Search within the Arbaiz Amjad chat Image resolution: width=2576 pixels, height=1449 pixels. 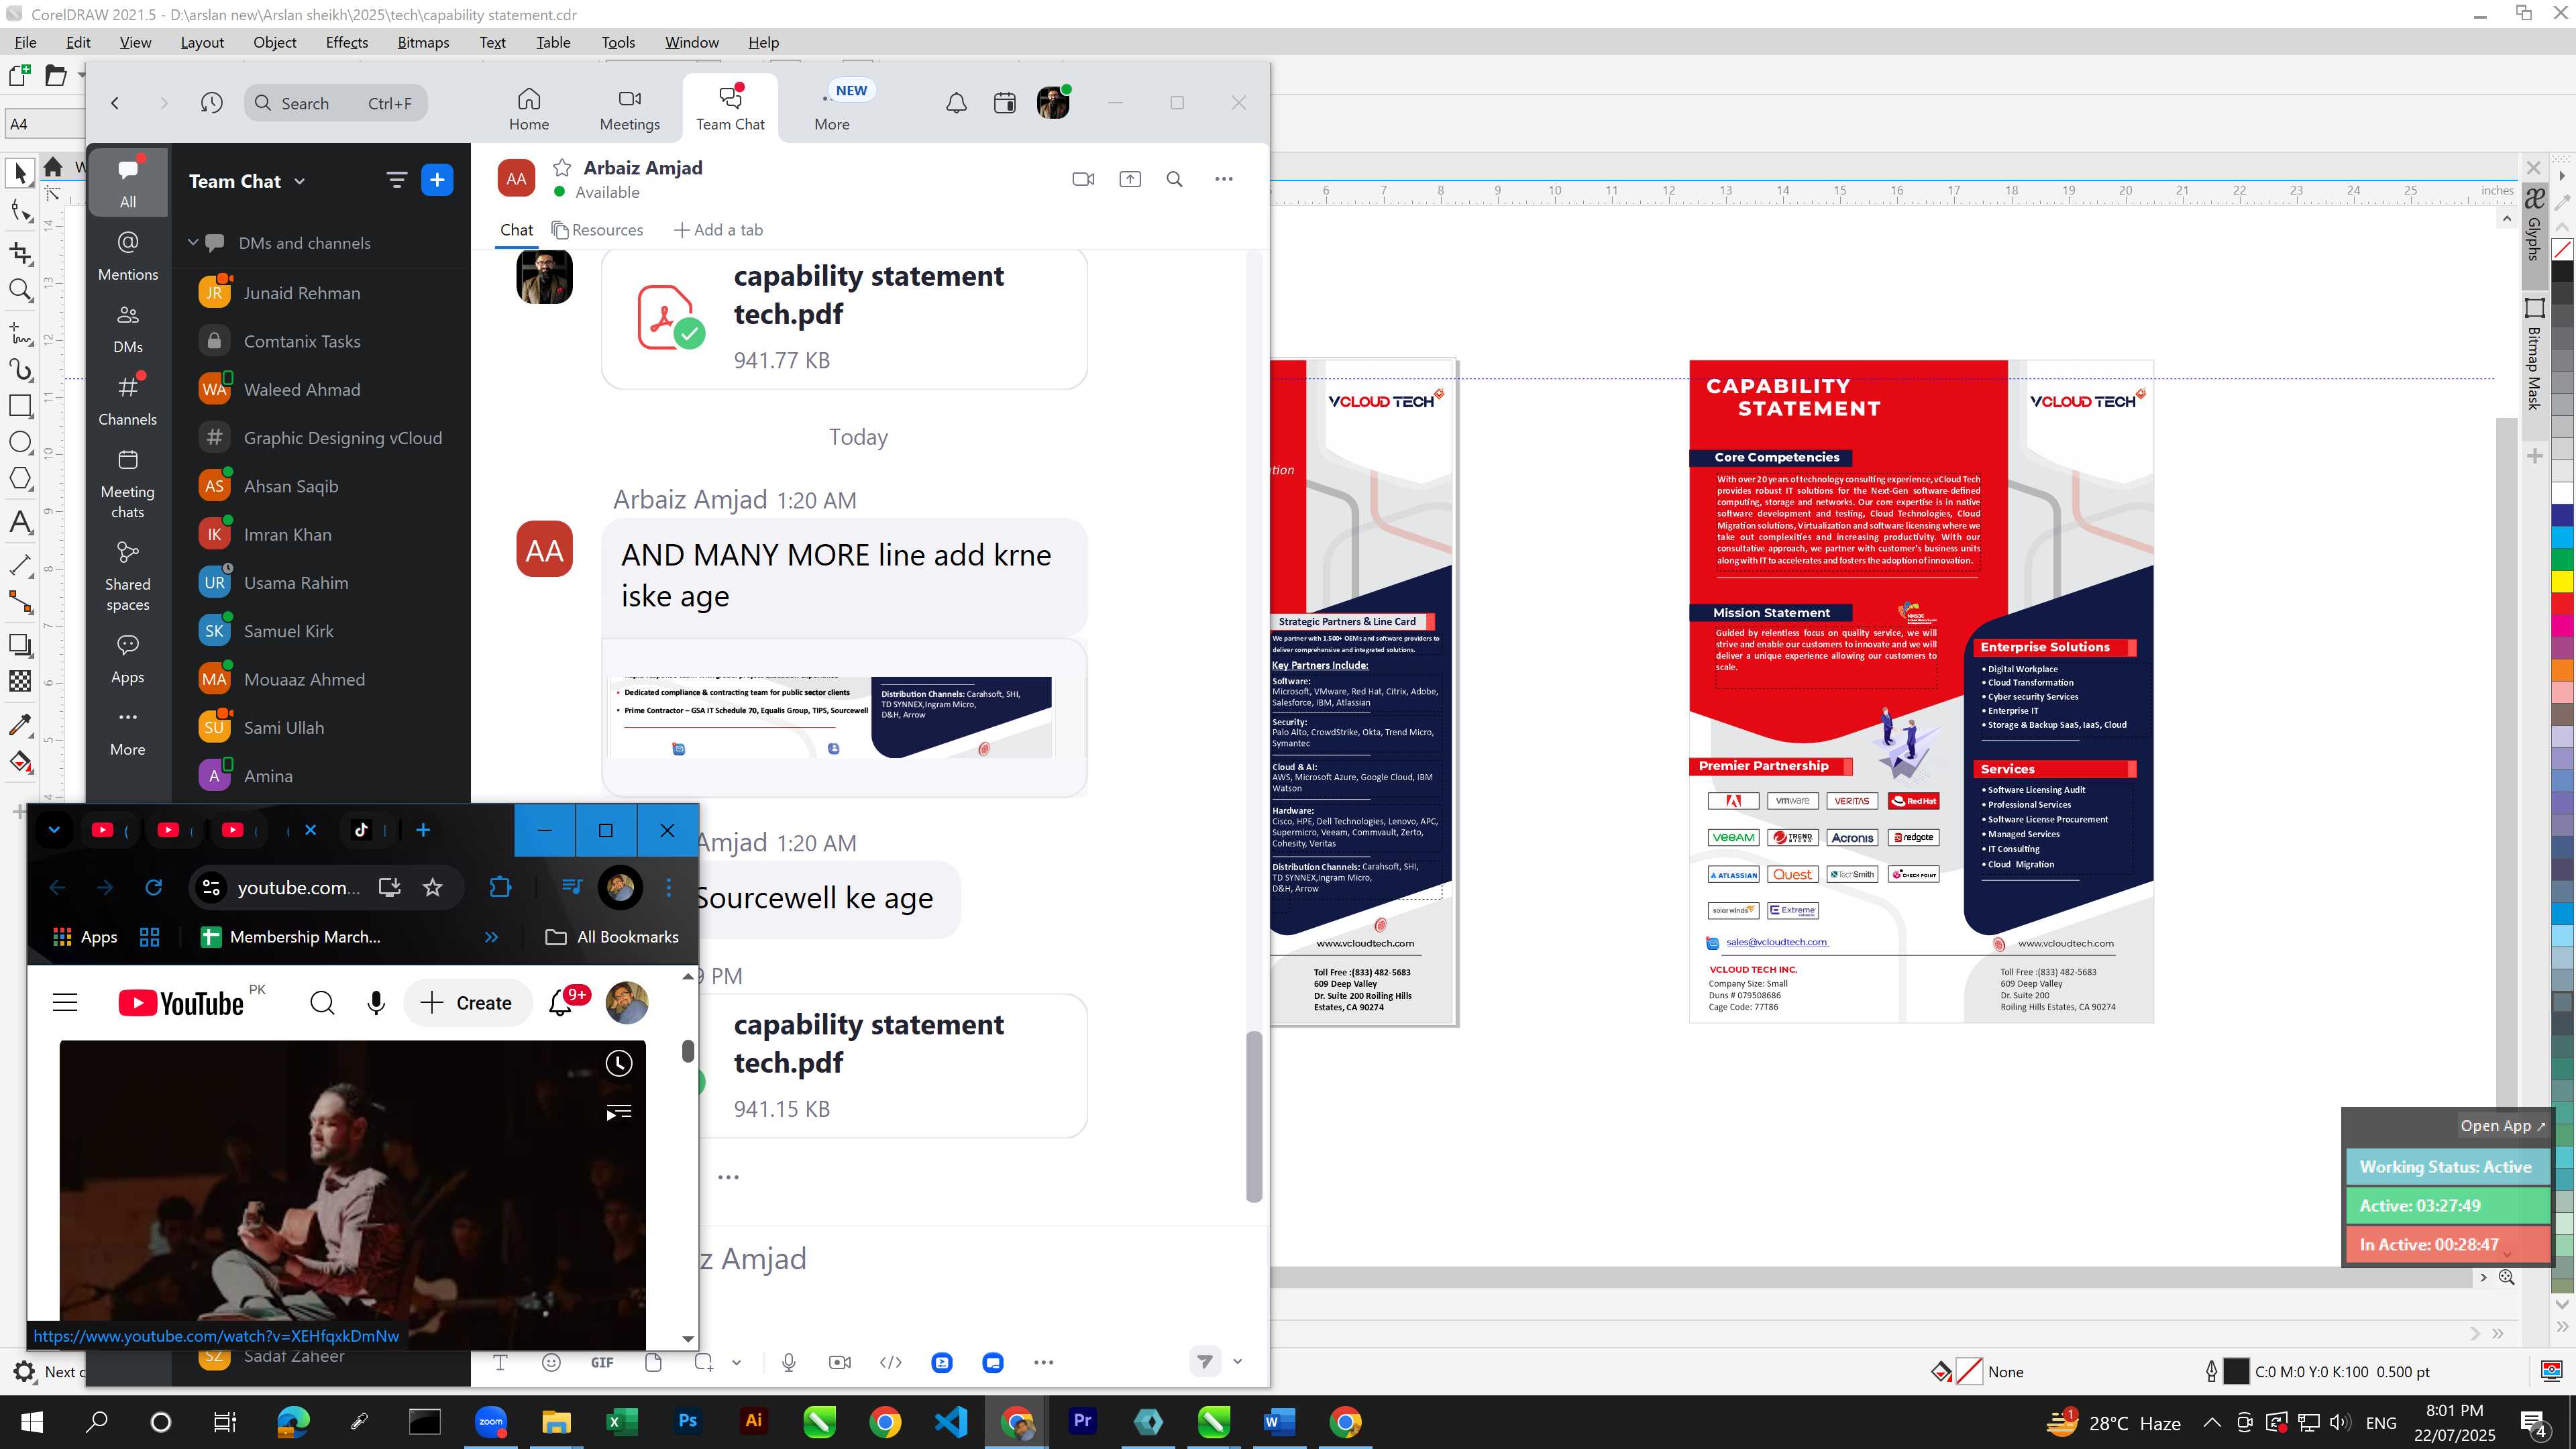pos(1175,179)
